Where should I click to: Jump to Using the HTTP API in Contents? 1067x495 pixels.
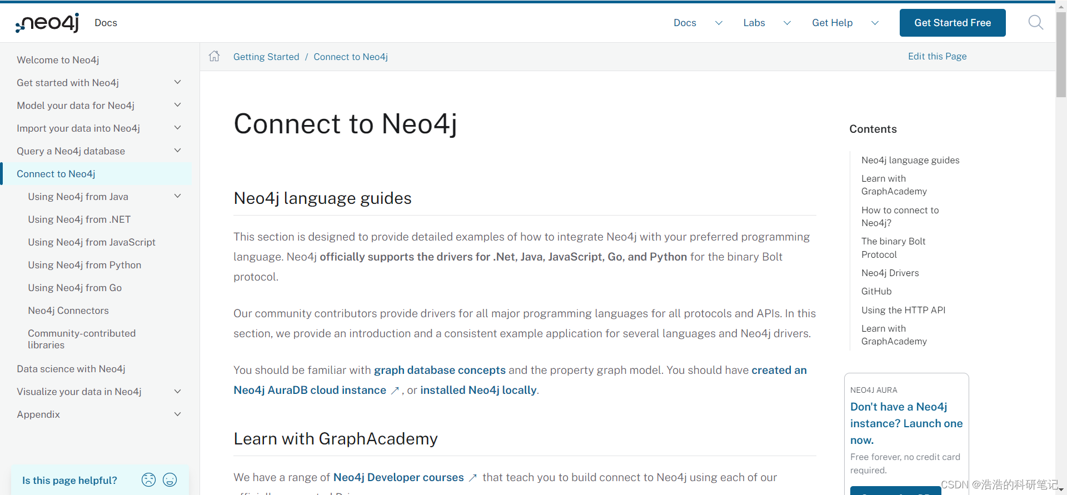tap(903, 310)
